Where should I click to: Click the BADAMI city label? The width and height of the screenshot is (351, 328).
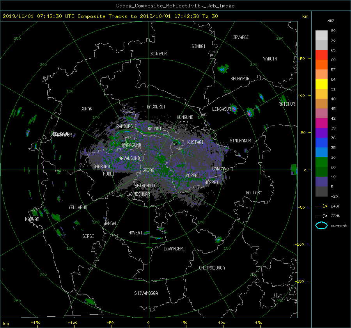(154, 129)
